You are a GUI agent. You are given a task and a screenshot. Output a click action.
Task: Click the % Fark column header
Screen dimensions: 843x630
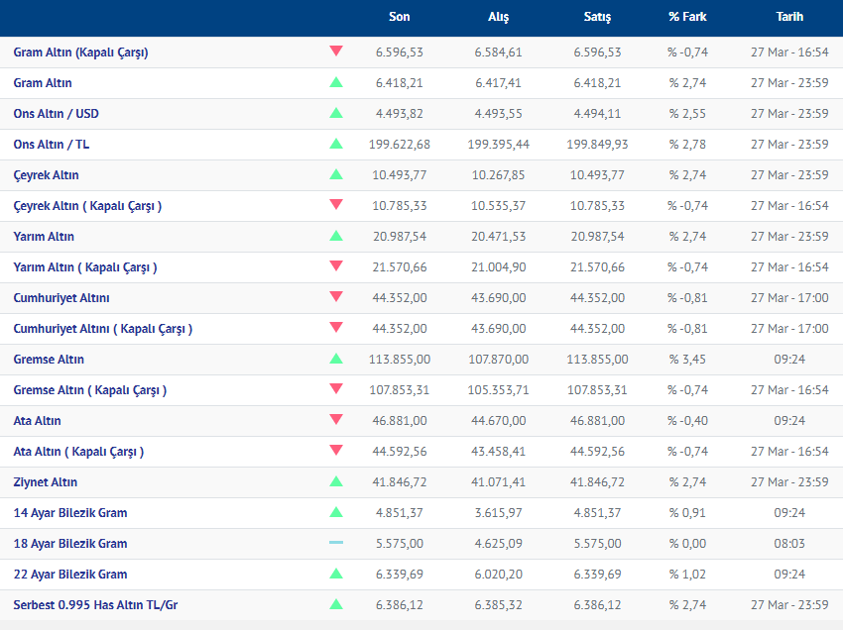tap(686, 17)
